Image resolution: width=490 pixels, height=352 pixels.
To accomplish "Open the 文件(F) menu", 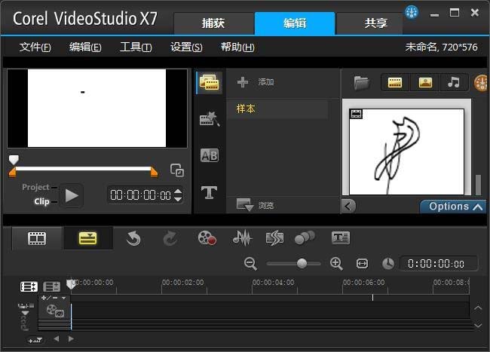I will [35, 47].
